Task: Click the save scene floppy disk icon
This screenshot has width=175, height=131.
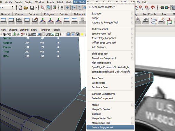Action: [x=32, y=8]
